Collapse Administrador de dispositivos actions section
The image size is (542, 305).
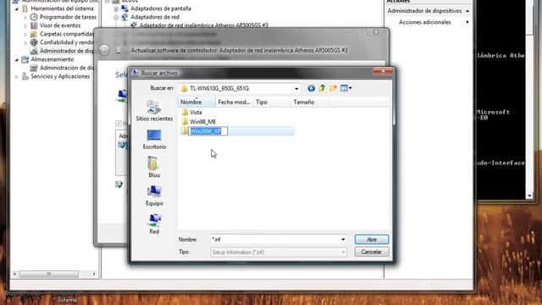(467, 11)
